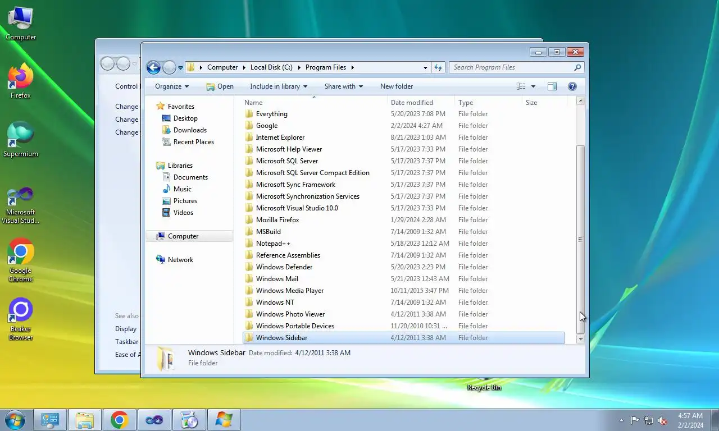Open the Beaker Browser desktop shortcut
Viewport: 719px width, 431px height.
click(21, 319)
